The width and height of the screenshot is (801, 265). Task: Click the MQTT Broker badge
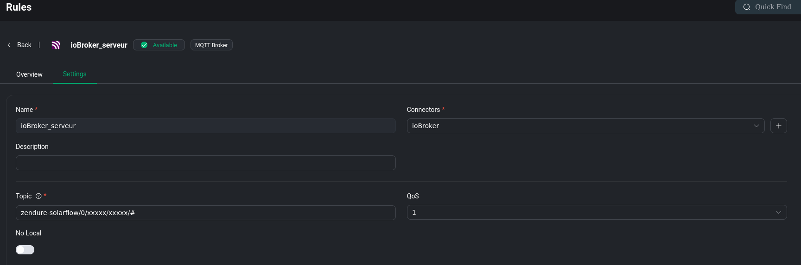[x=211, y=45]
